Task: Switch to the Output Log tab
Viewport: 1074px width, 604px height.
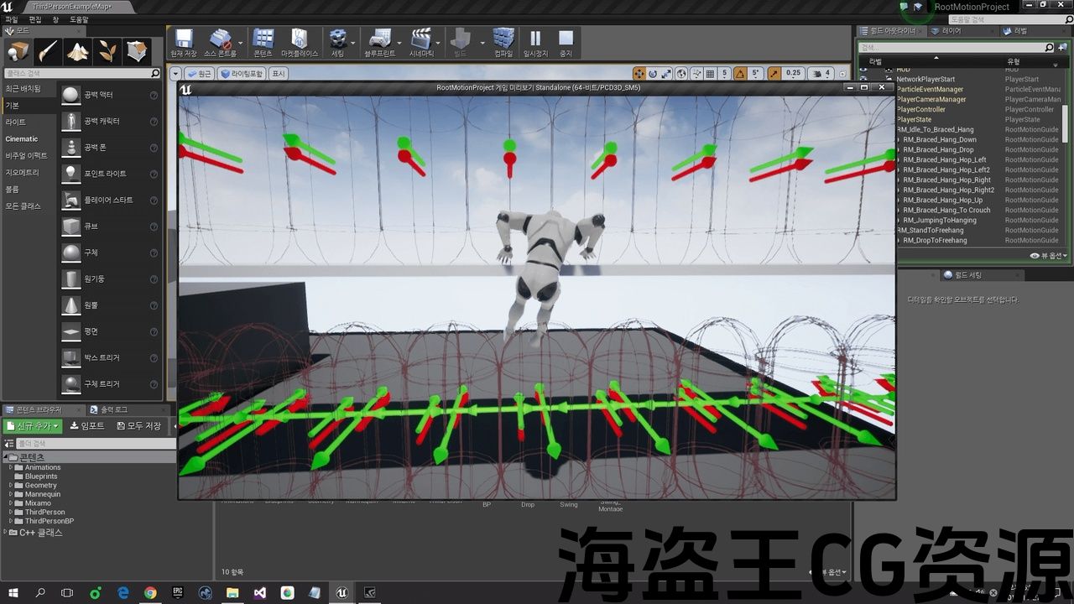Action: pos(113,409)
